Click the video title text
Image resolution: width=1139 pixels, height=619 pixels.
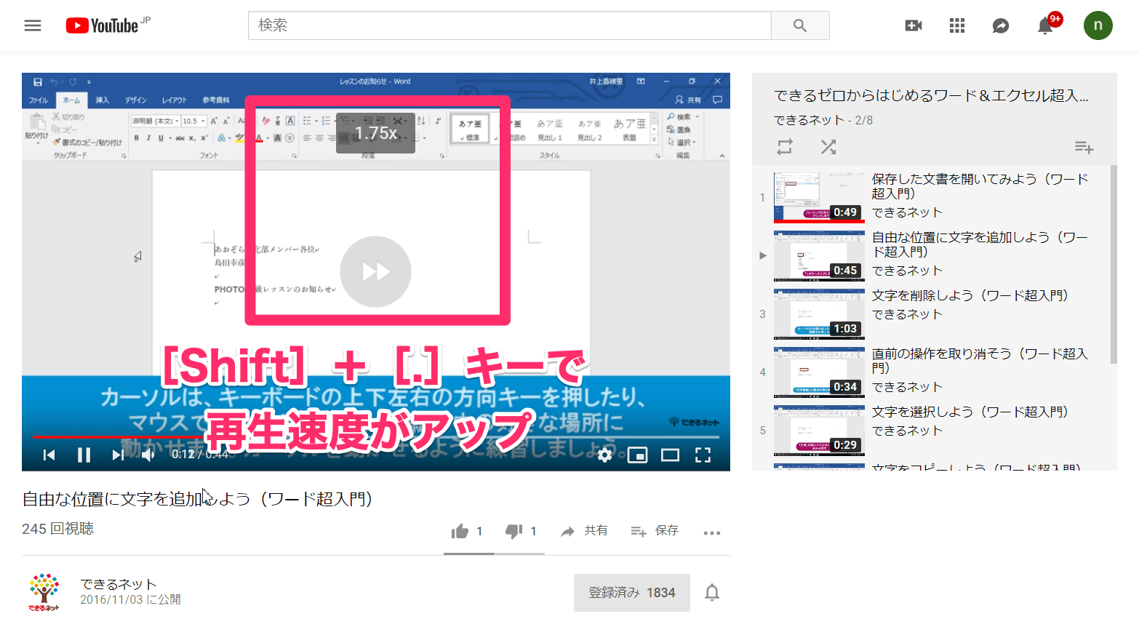197,499
